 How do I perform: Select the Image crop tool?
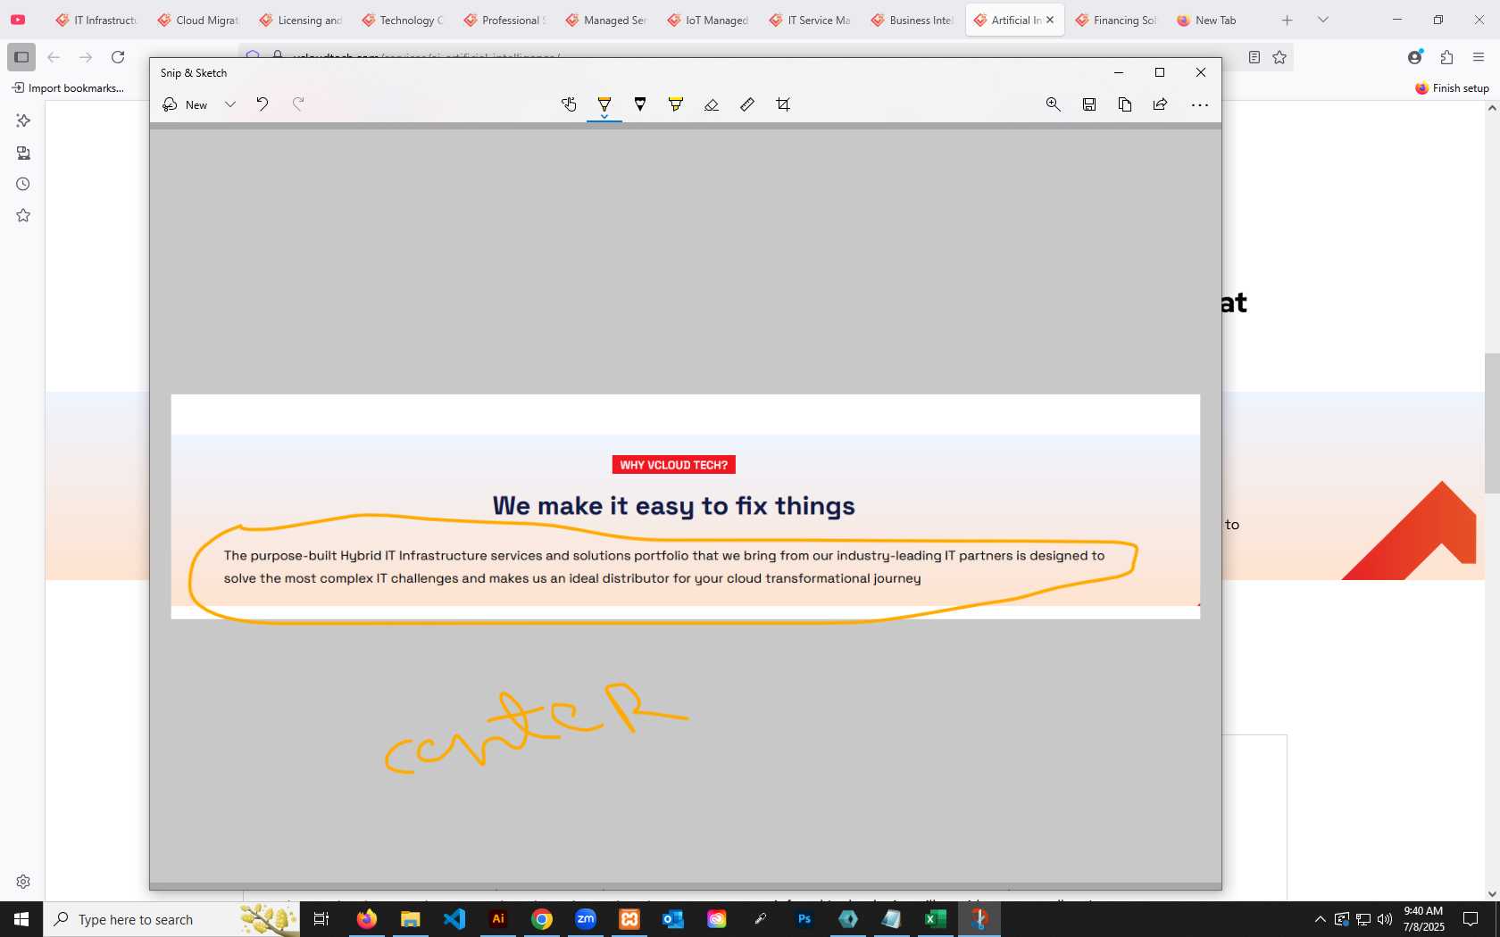point(783,104)
